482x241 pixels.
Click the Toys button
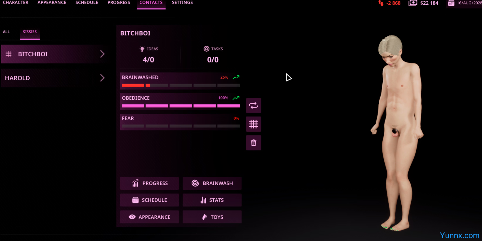(212, 217)
